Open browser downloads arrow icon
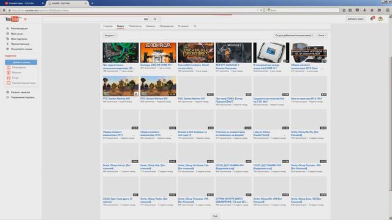The width and height of the screenshot is (392, 220). (x=364, y=10)
